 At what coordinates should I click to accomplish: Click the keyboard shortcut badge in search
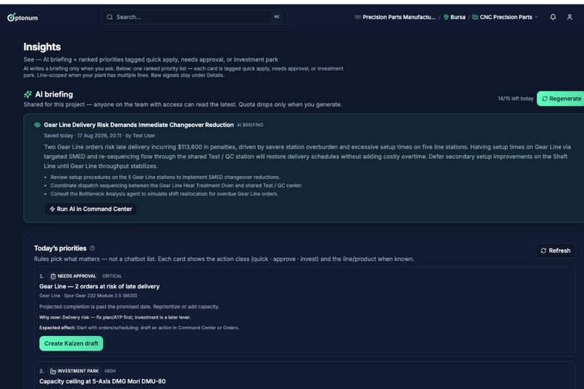(276, 17)
